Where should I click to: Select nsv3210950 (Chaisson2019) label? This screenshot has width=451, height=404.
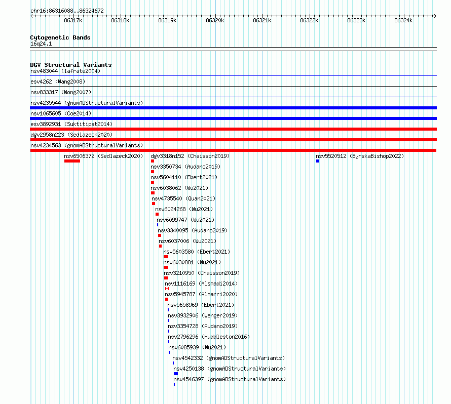[202, 273]
